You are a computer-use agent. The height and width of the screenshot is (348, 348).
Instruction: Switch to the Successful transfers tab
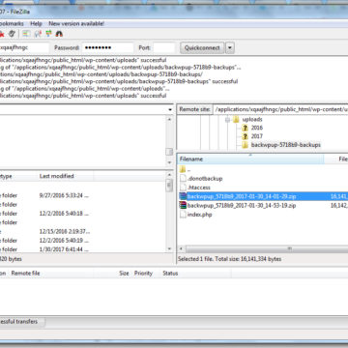(22, 322)
